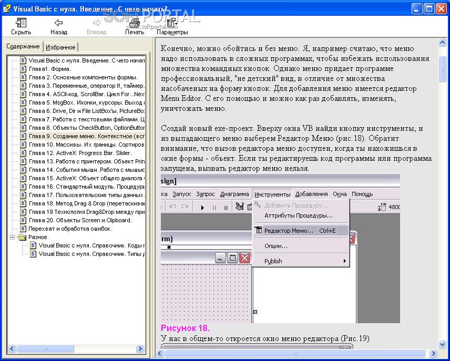Collapse the Разное folder node
Screen dimensions: 450x361
click(12, 237)
